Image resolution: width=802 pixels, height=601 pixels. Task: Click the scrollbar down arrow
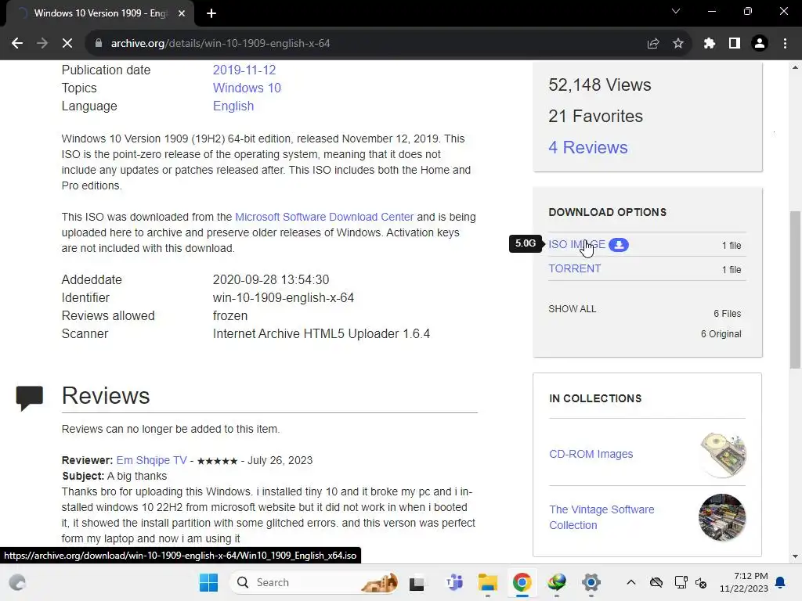pos(795,556)
